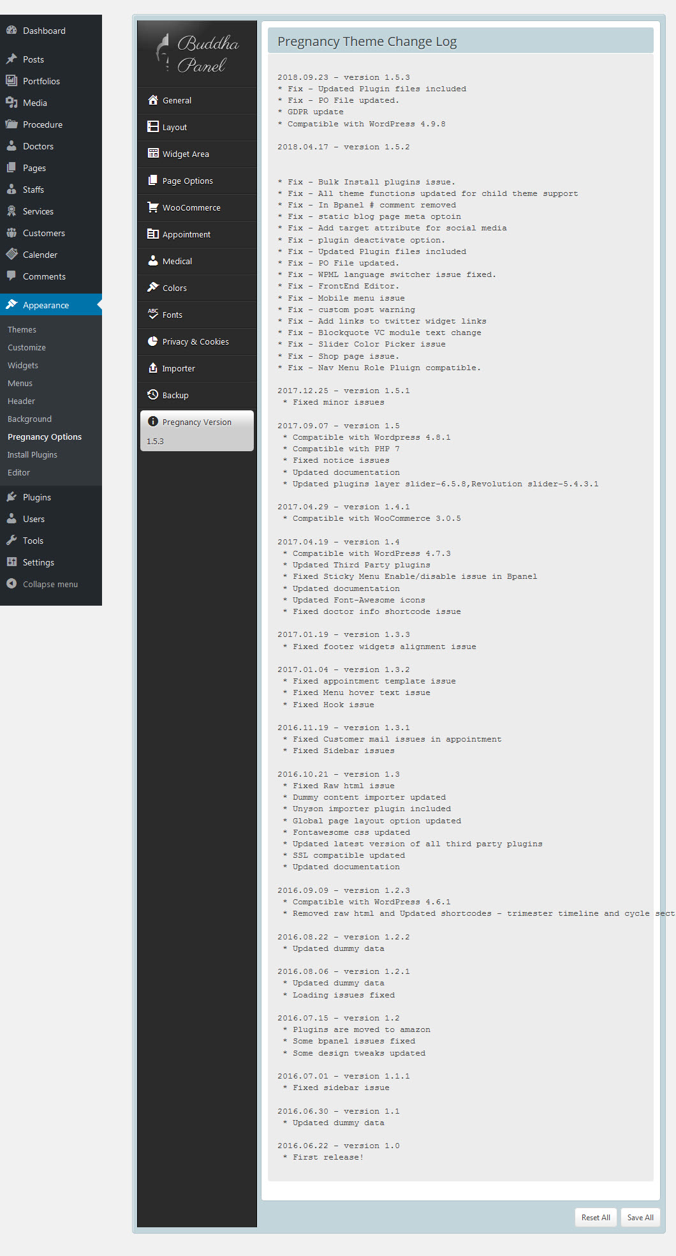This screenshot has height=1256, width=676.
Task: Click the General home icon
Action: (x=153, y=100)
